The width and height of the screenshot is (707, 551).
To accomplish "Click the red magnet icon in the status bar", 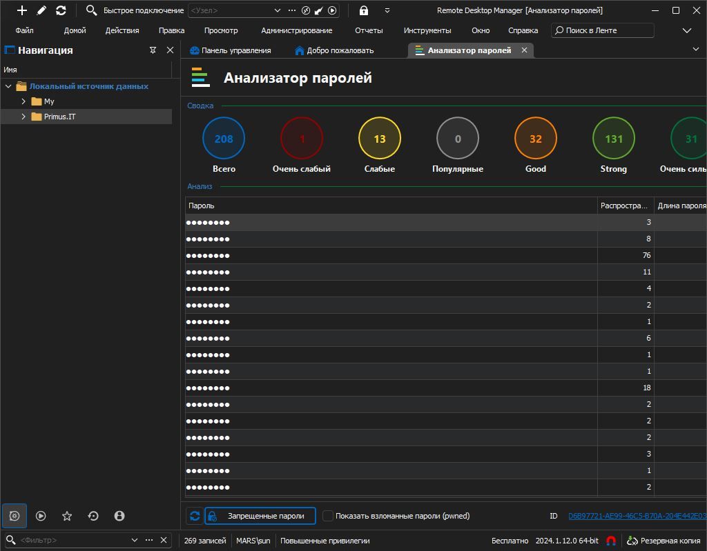I will pos(611,541).
